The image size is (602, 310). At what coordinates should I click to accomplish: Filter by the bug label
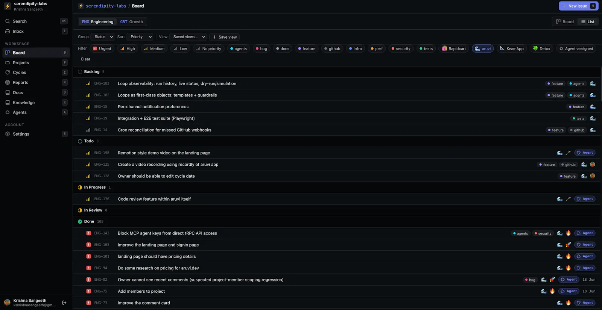[x=261, y=49]
